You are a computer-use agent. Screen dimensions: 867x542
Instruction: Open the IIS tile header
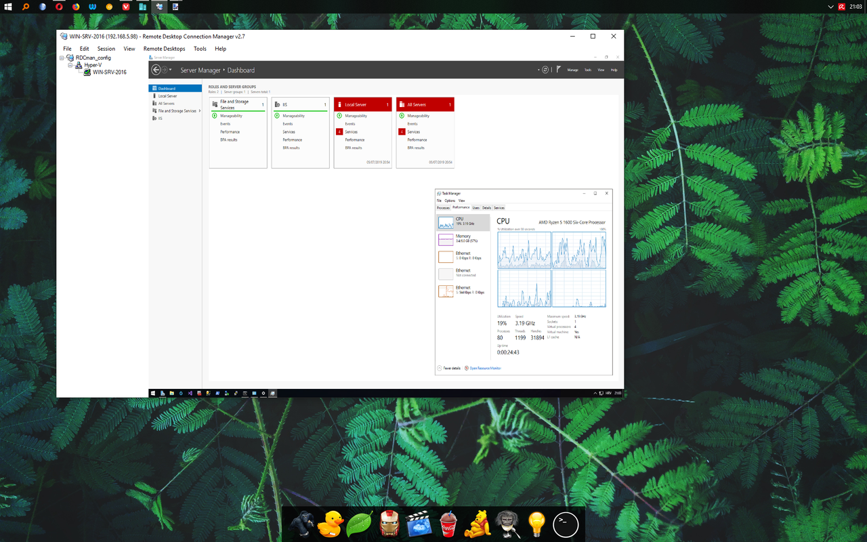pos(301,104)
